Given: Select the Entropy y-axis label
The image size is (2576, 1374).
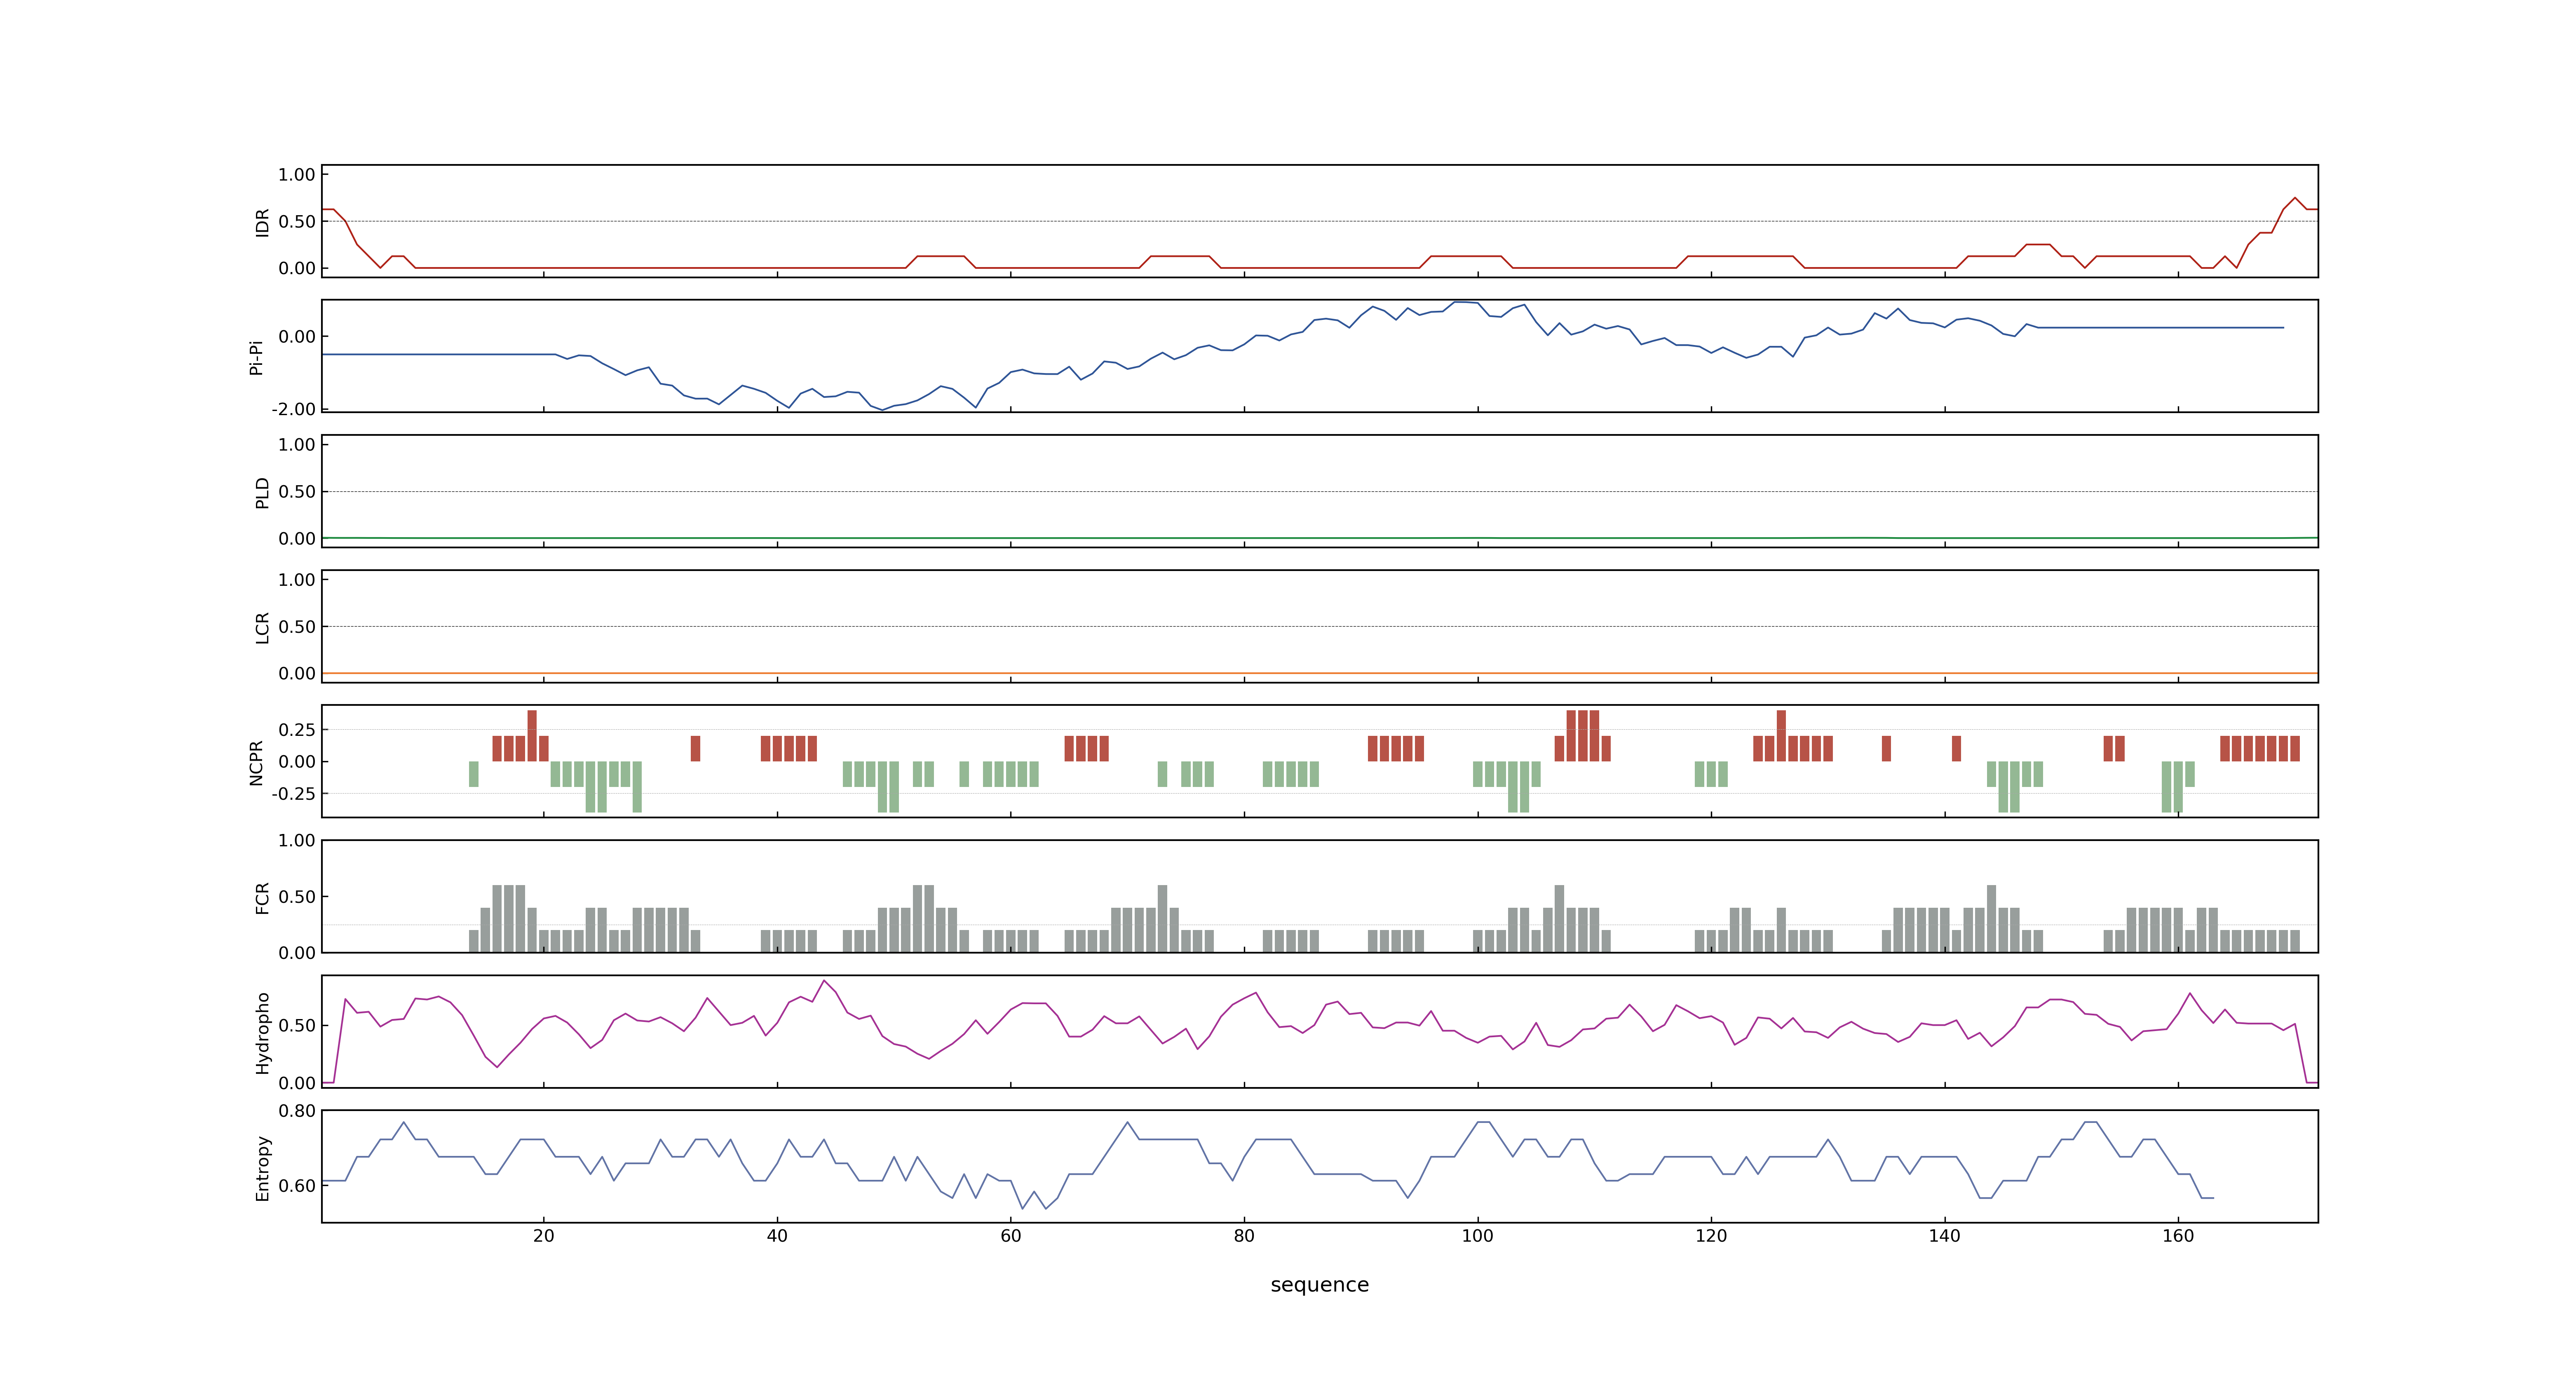Looking at the screenshot, I should (262, 1167).
